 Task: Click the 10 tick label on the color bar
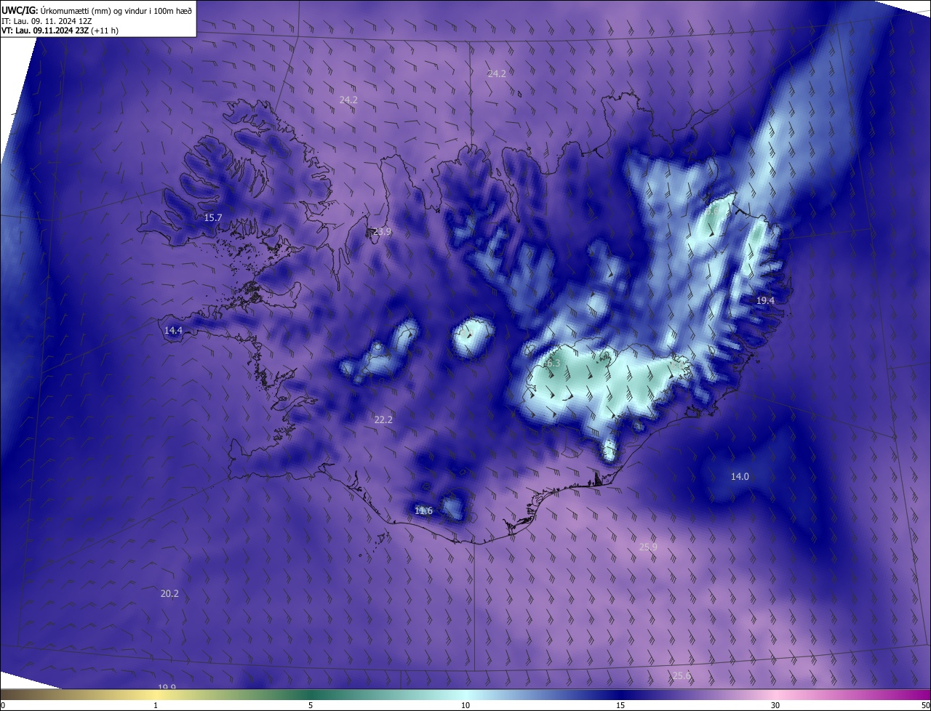coord(465,706)
